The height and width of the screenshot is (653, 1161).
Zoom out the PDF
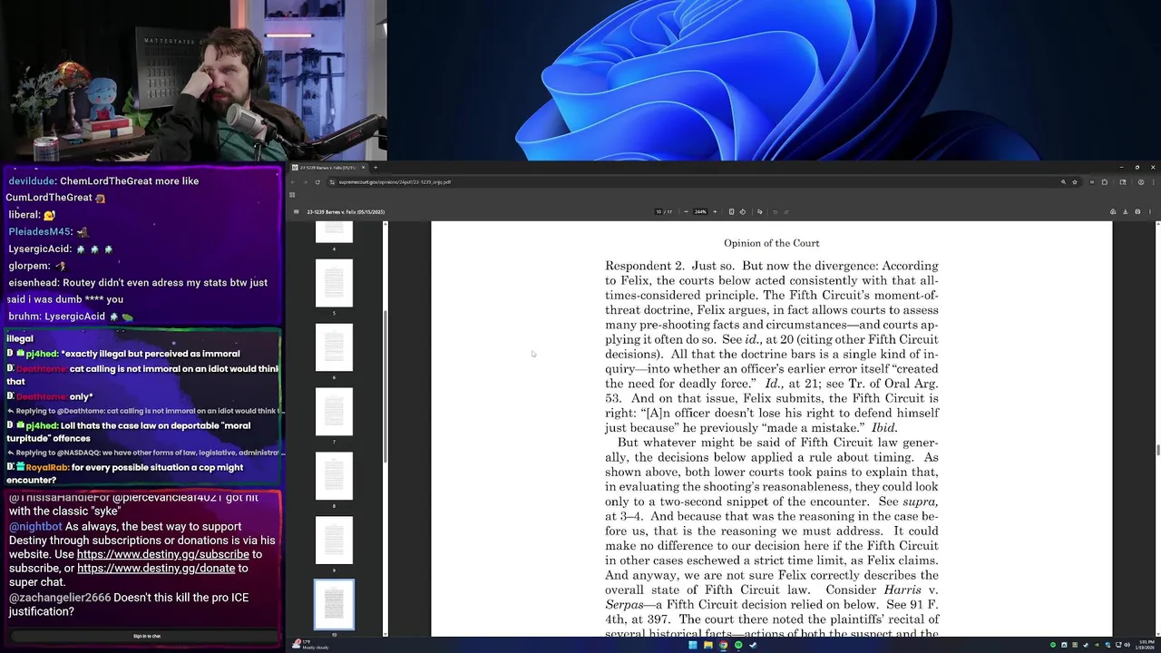coord(686,212)
